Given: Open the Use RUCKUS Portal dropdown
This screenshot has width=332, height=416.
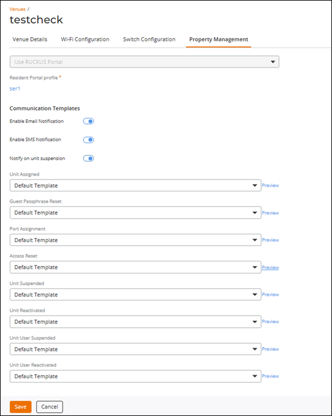Looking at the screenshot, I should (144, 62).
